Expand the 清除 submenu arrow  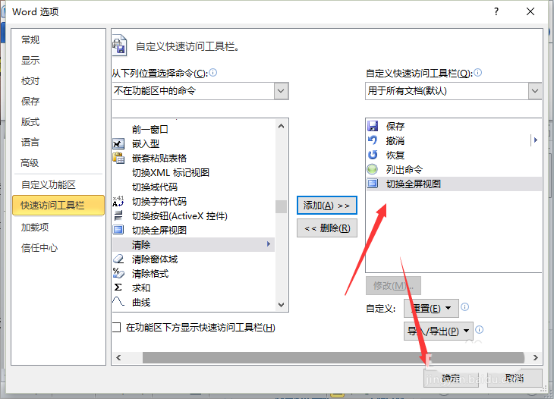(x=269, y=244)
